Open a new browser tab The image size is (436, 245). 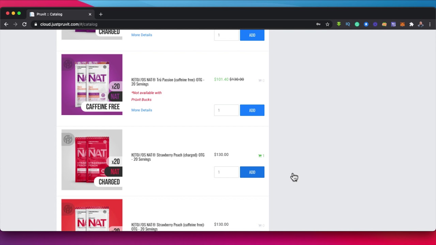pyautogui.click(x=100, y=14)
